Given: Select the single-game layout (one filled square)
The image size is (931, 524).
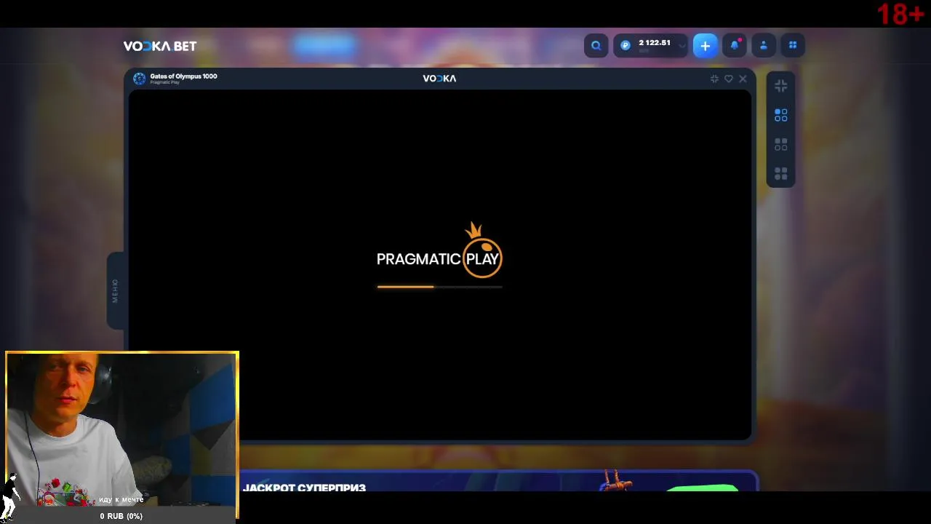Looking at the screenshot, I should tap(780, 115).
